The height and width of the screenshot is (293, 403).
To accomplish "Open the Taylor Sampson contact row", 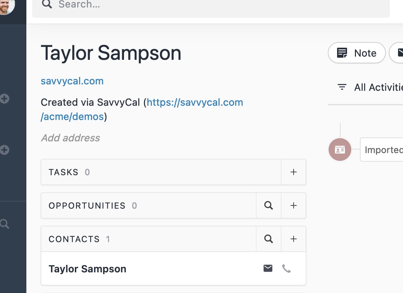I will click(87, 269).
